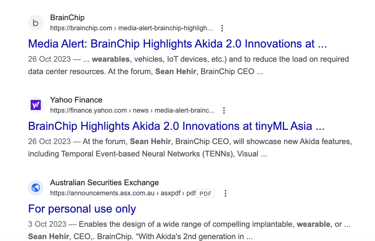
Task: Click the blue globe favicon for ASX
Action: tap(36, 187)
